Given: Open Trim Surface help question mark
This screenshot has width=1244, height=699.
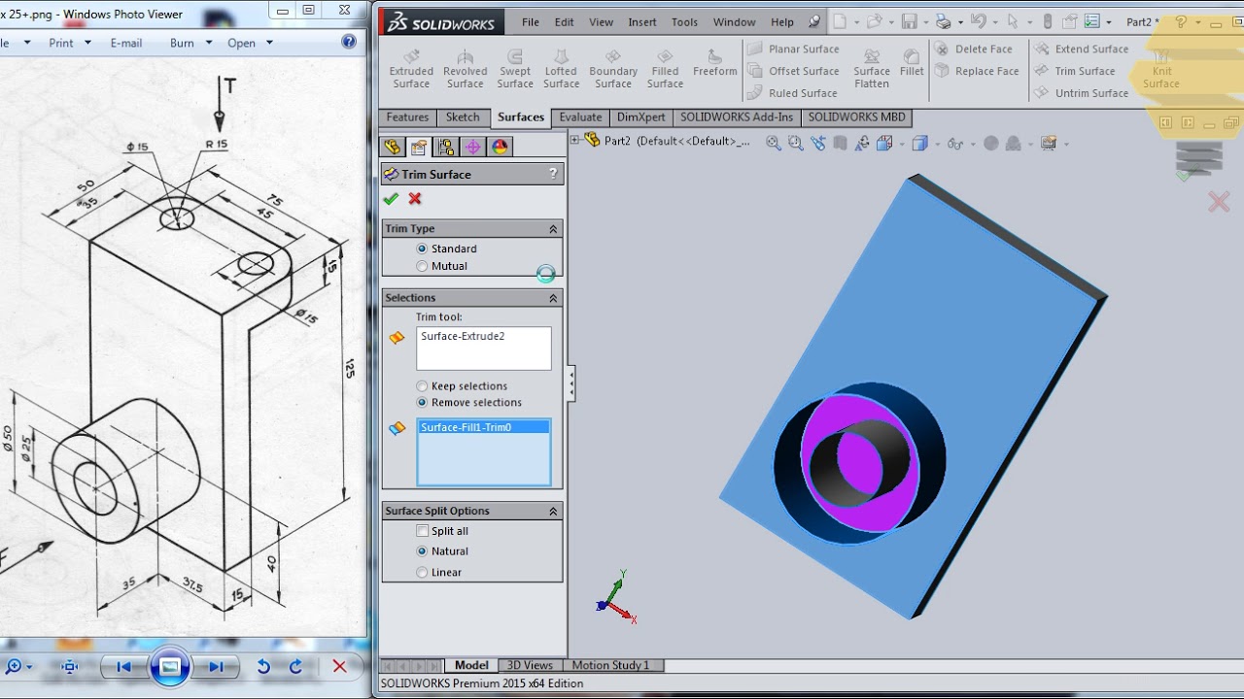Looking at the screenshot, I should pos(553,174).
